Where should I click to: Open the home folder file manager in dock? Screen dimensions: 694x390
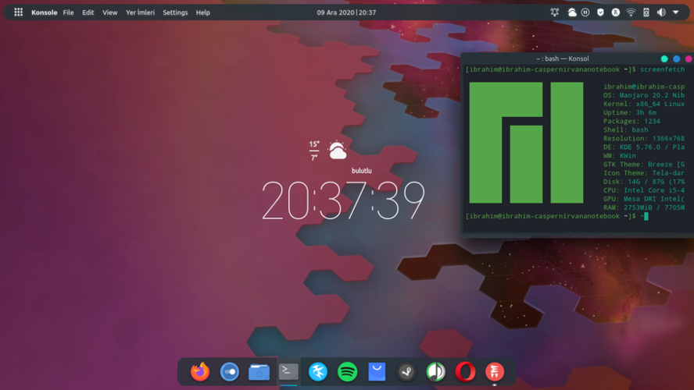point(259,372)
